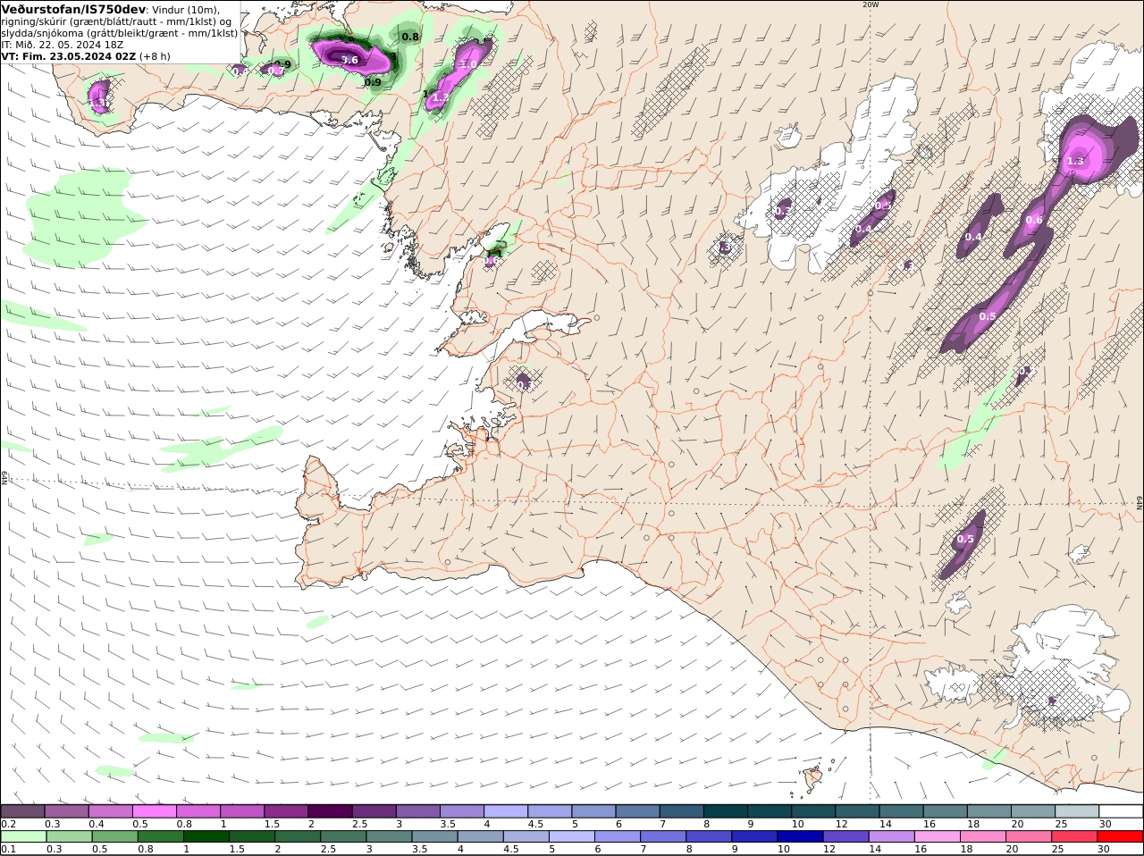Select the 14 violet swatch in rain legend

click(892, 836)
